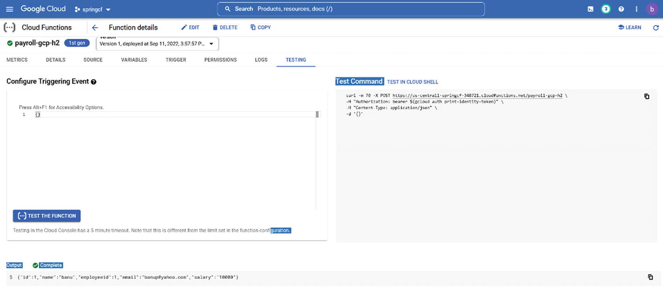Expand the springcf project selector

[x=93, y=9]
